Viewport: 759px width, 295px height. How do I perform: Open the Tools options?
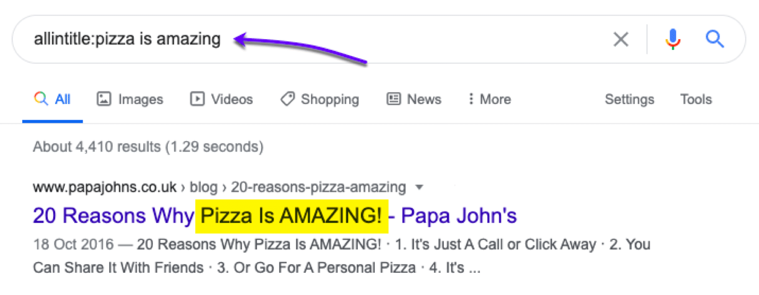pos(696,99)
